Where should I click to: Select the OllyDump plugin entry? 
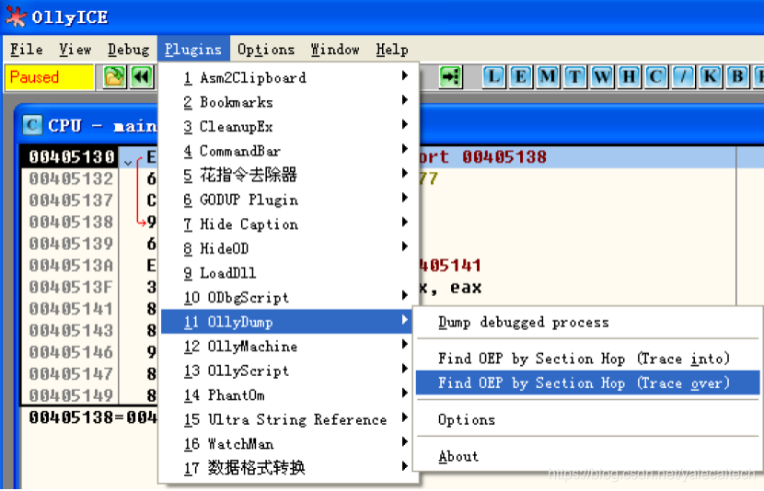click(286, 322)
